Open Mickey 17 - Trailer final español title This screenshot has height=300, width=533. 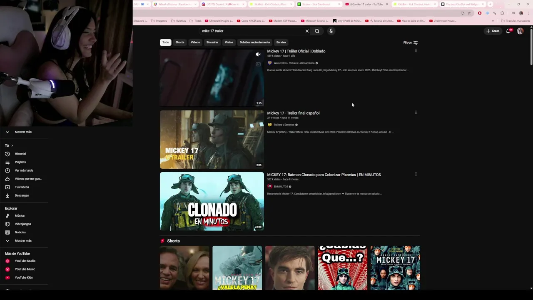coord(293,113)
